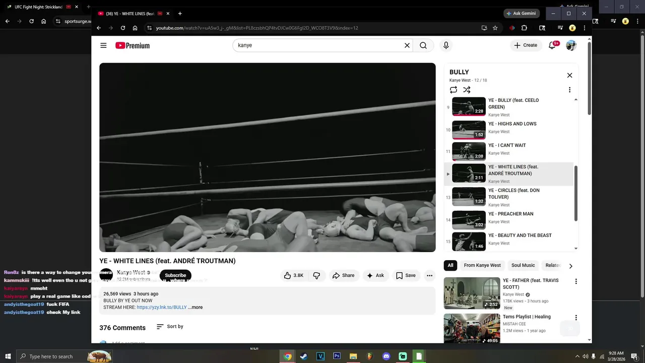This screenshot has width=645, height=363.
Task: Clear the kanye search text
Action: (x=407, y=45)
